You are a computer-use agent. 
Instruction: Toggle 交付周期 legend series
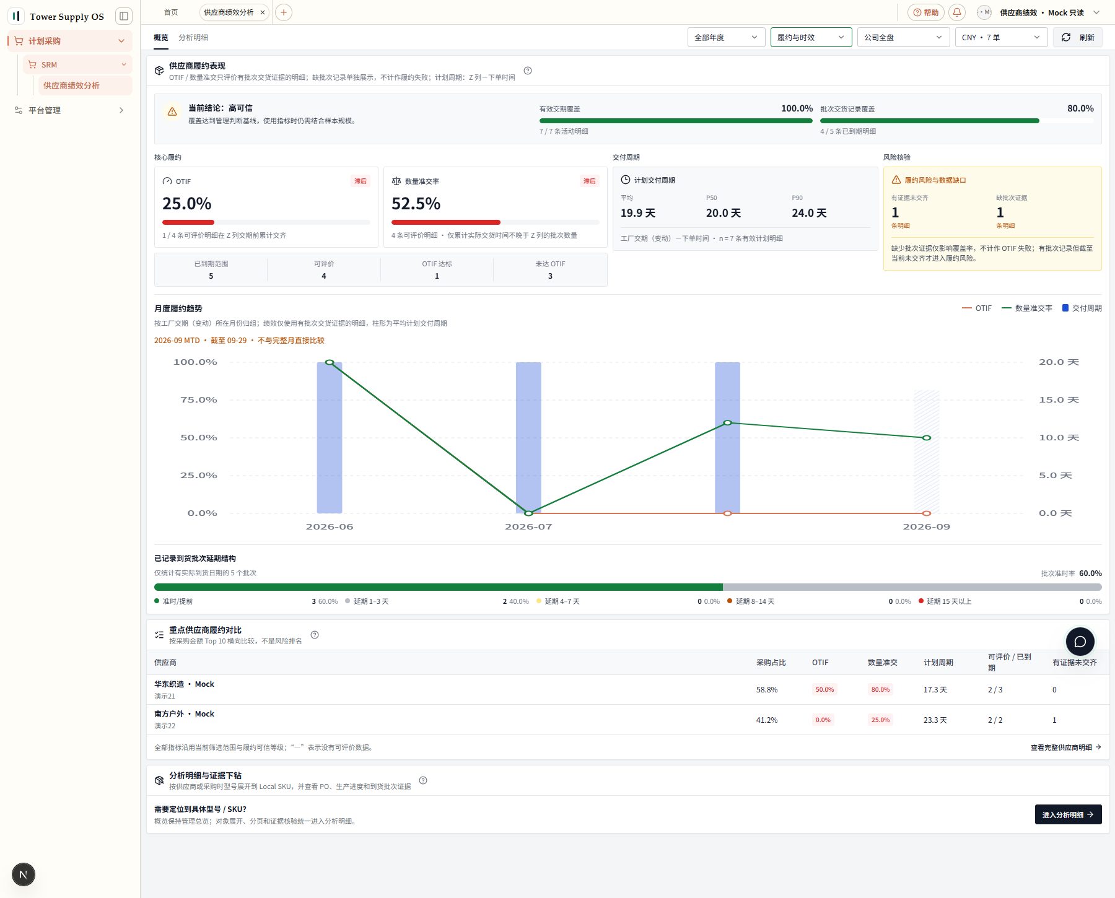point(1082,308)
